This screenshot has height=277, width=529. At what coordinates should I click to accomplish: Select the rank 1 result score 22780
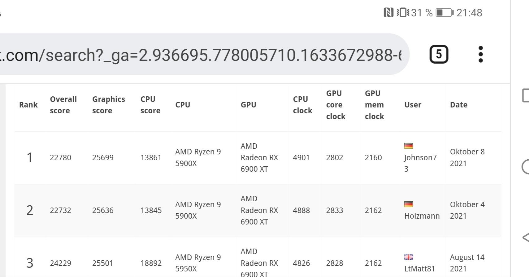tap(60, 158)
